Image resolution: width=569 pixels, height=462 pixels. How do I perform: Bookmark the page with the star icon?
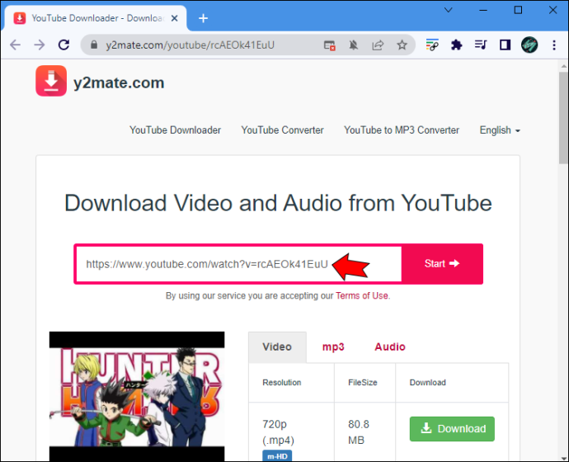coord(402,45)
